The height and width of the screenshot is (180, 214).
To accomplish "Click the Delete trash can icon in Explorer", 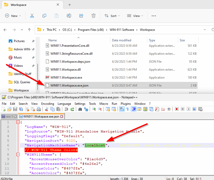I will (x=94, y=16).
